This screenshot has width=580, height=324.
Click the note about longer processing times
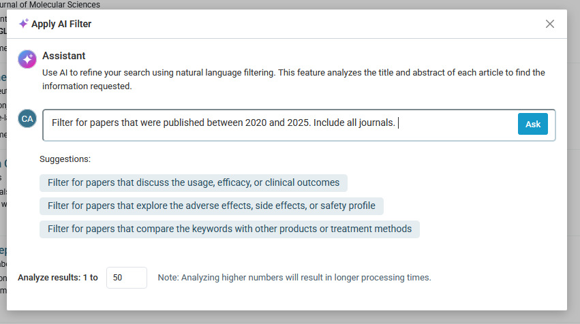tap(294, 278)
